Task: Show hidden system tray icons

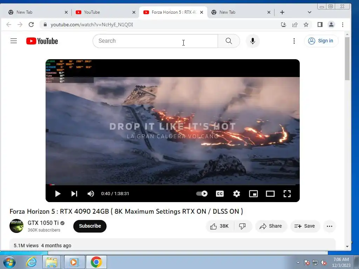Action: coord(298,262)
